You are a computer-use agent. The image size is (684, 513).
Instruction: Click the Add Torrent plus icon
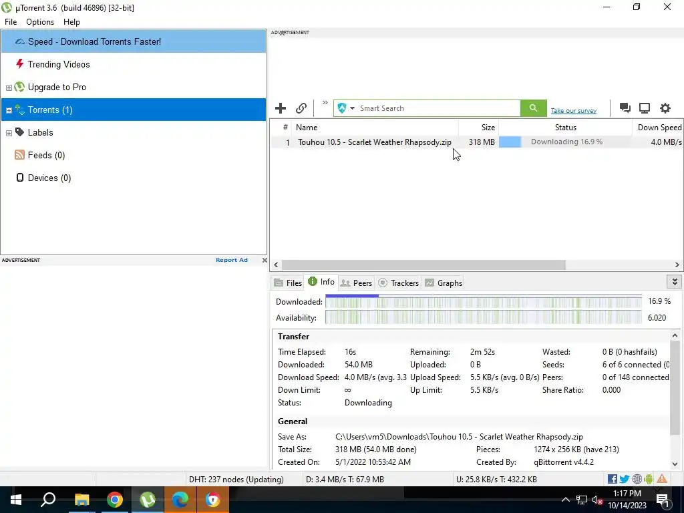[281, 108]
